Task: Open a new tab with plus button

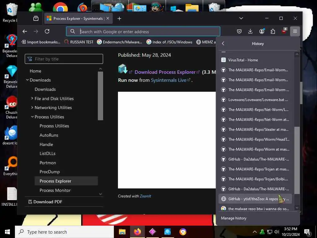Action: (x=119, y=19)
